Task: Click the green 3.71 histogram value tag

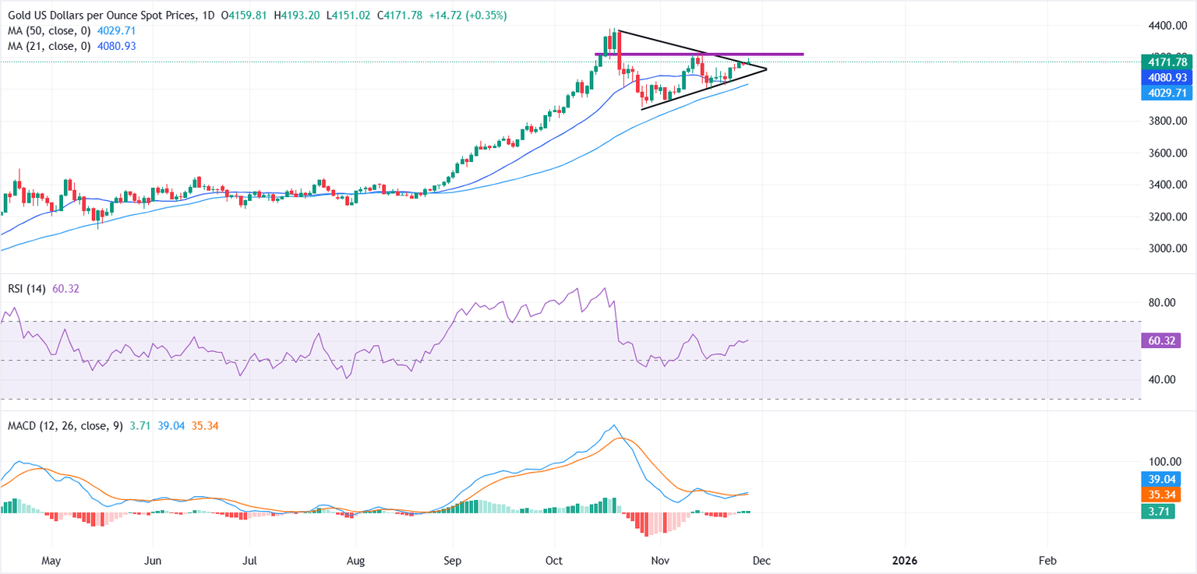Action: click(1160, 511)
